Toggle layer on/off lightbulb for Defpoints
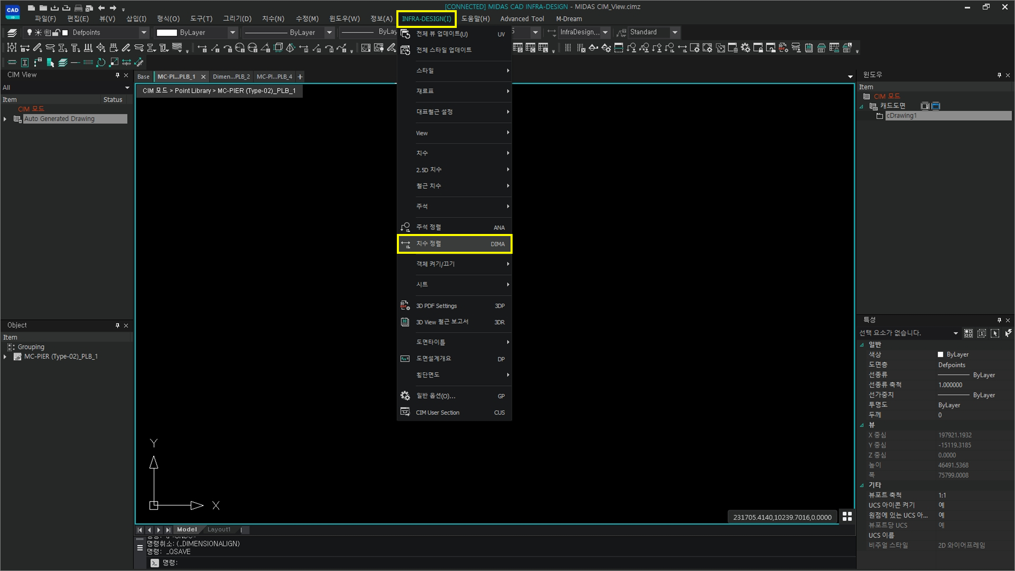The height and width of the screenshot is (571, 1015). click(x=29, y=32)
